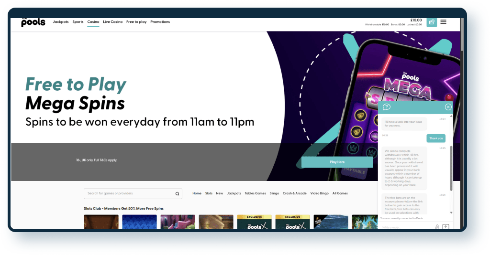
Task: Click the chat panel scrollbar
Action: [x=451, y=169]
